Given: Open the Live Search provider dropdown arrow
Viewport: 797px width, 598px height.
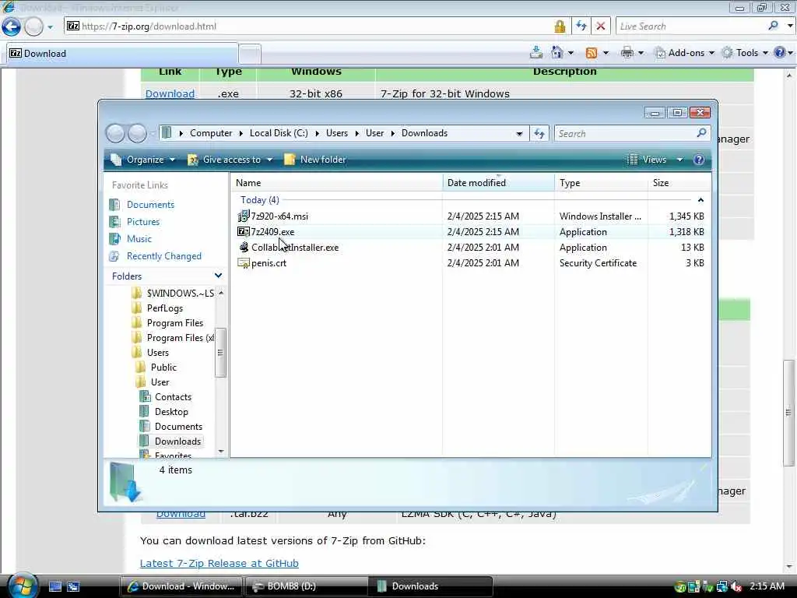Looking at the screenshot, I should pyautogui.click(x=790, y=26).
